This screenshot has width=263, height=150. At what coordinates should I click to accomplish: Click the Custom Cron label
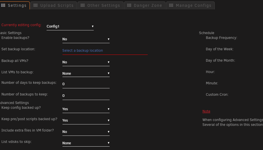point(217,95)
